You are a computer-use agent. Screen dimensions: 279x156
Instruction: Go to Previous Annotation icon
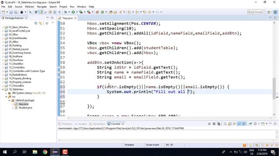(137, 12)
